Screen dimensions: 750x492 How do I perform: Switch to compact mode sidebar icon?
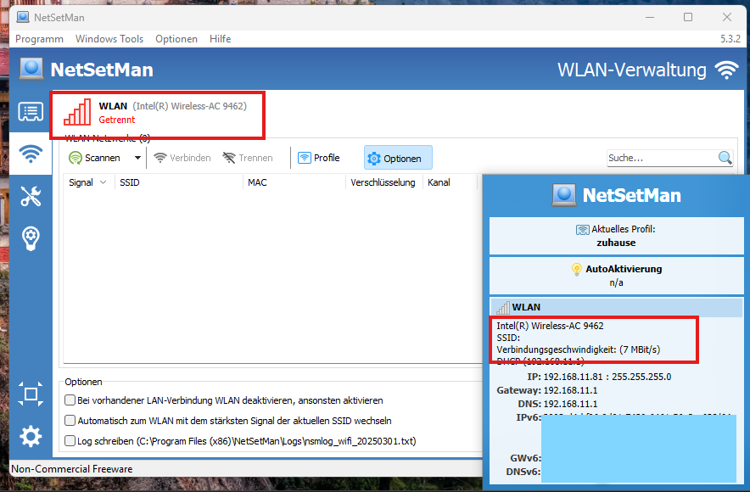click(31, 394)
